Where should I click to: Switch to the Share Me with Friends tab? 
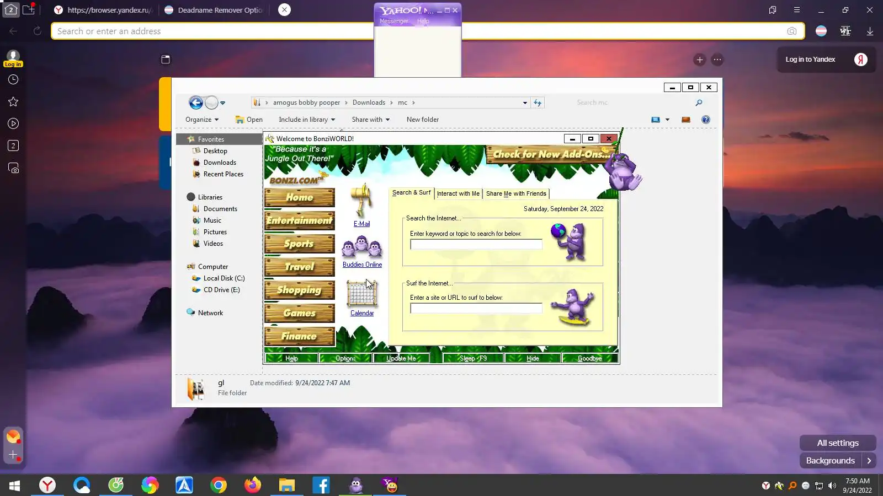click(x=516, y=193)
